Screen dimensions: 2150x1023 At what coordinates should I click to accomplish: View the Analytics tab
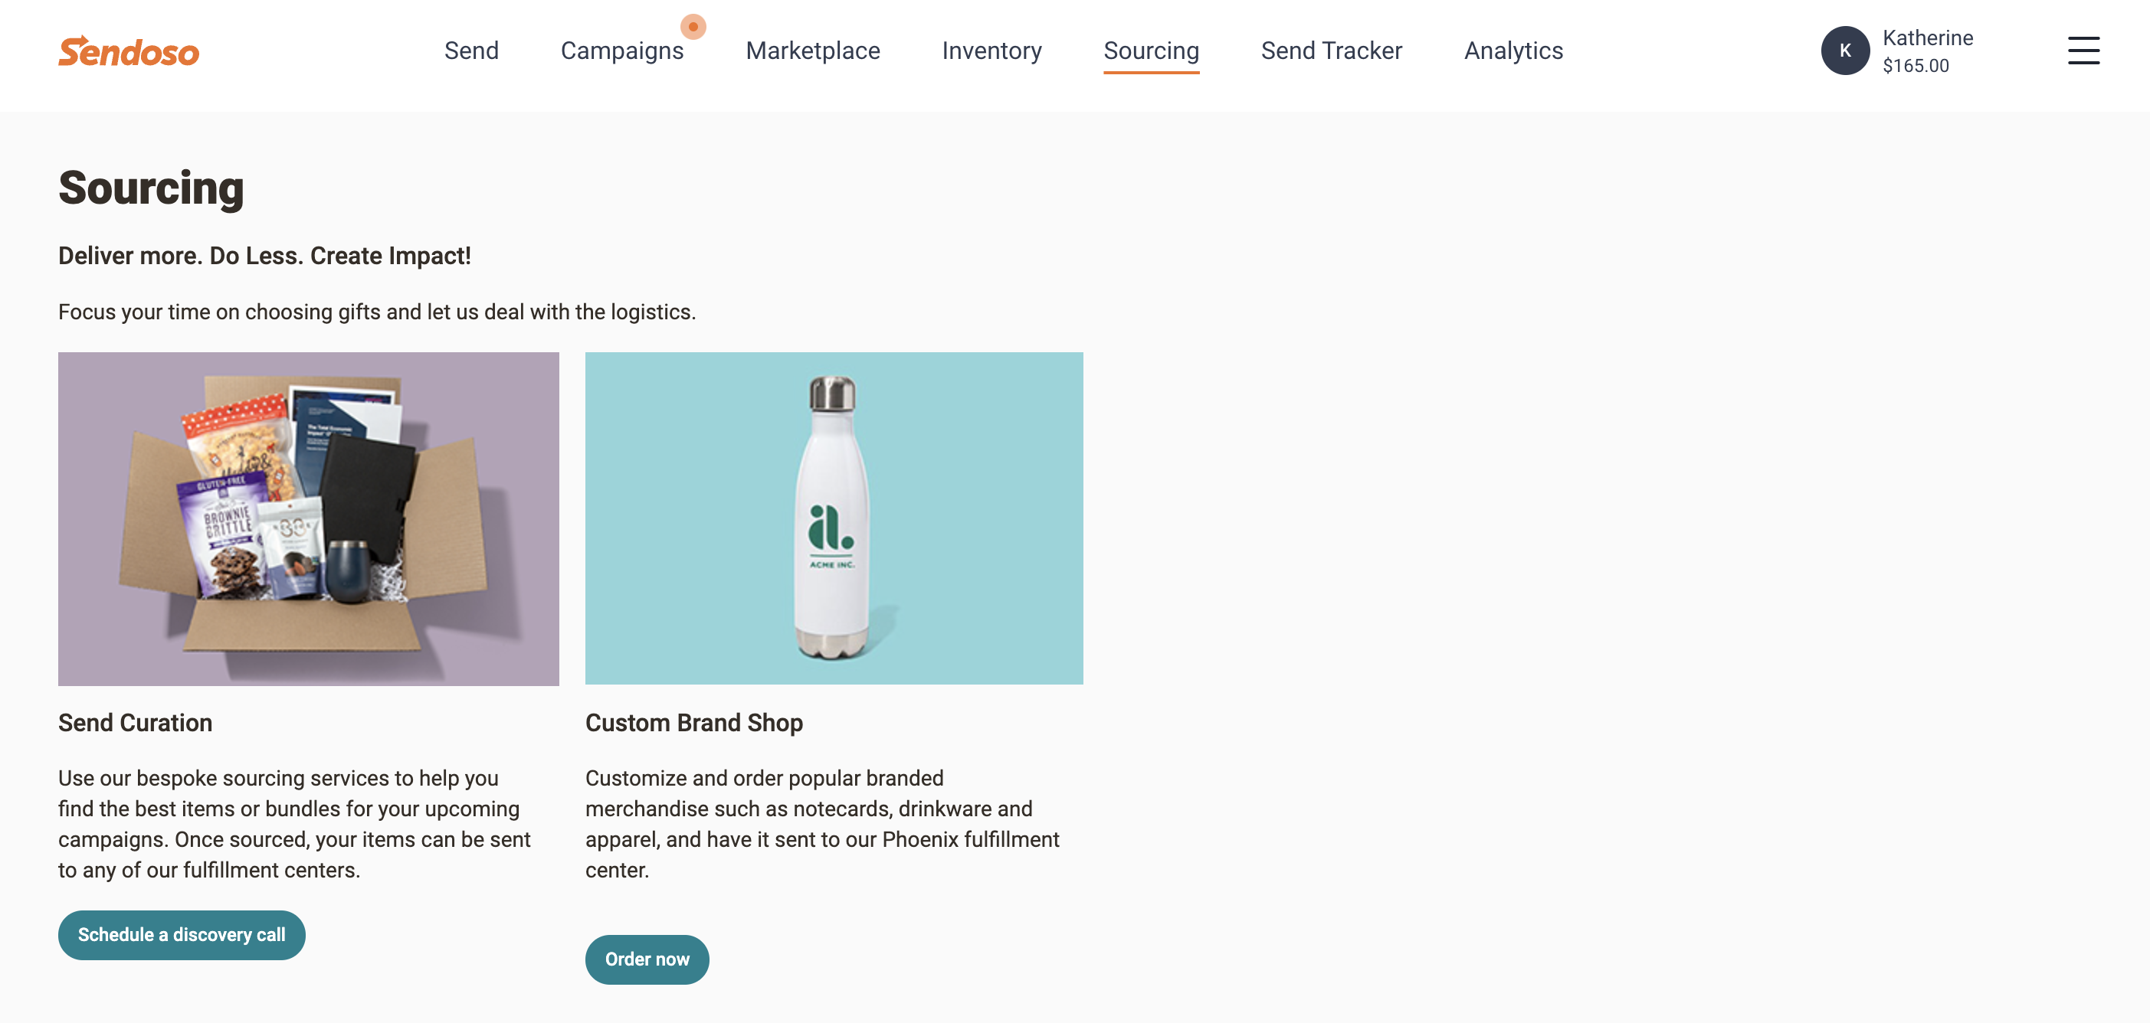coord(1513,51)
